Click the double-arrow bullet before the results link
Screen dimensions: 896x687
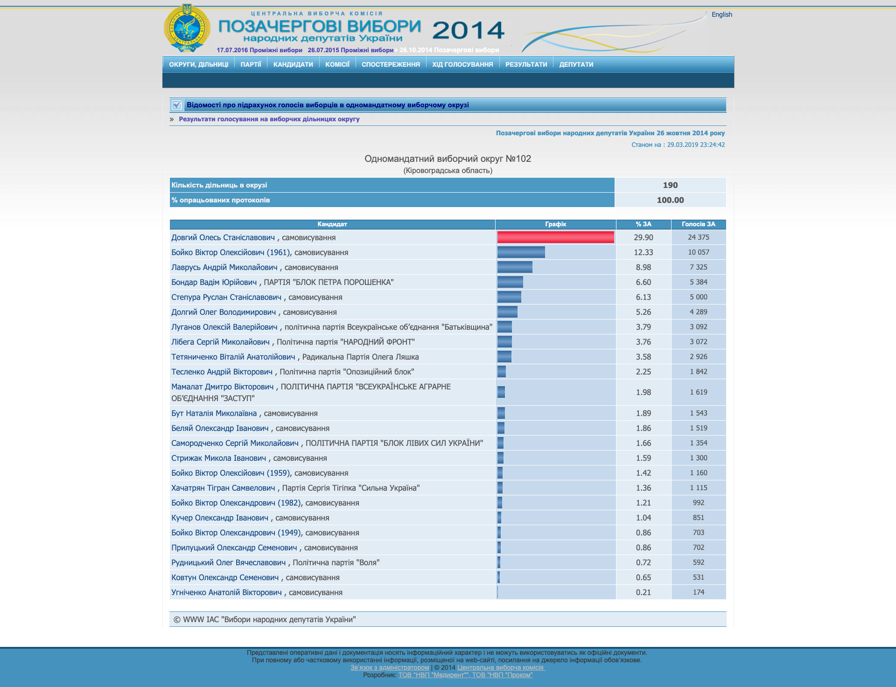pos(172,119)
